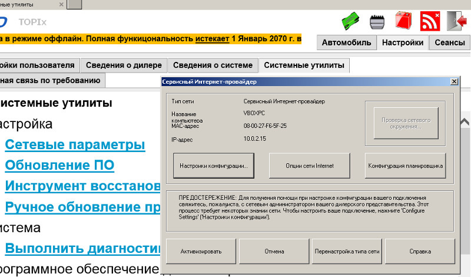
Task: Click the red RSS offline signal icon
Action: [430, 21]
